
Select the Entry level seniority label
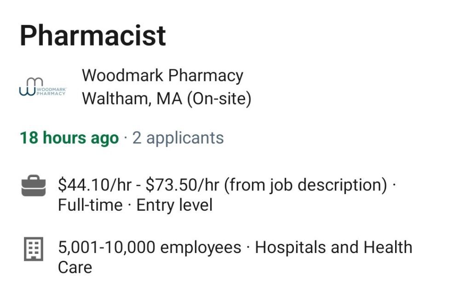[174, 205]
